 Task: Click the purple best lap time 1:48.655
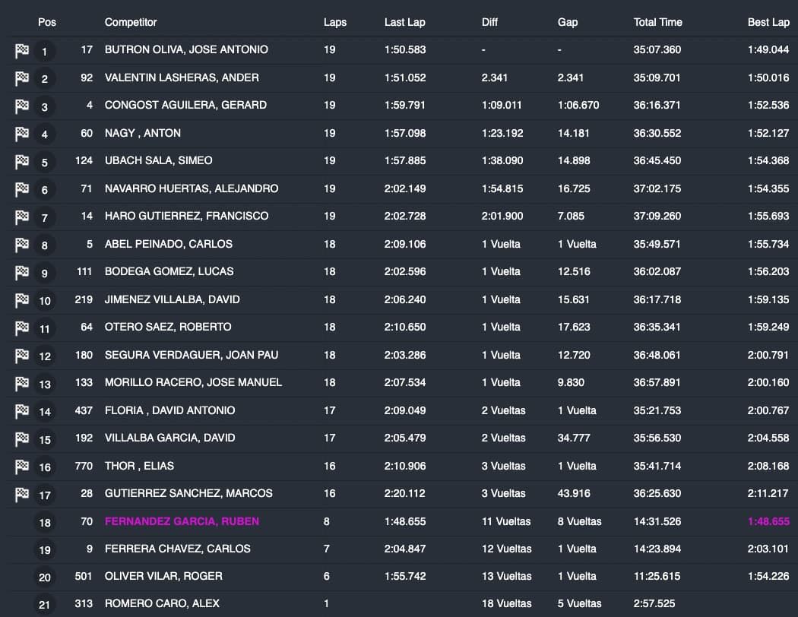click(x=768, y=521)
